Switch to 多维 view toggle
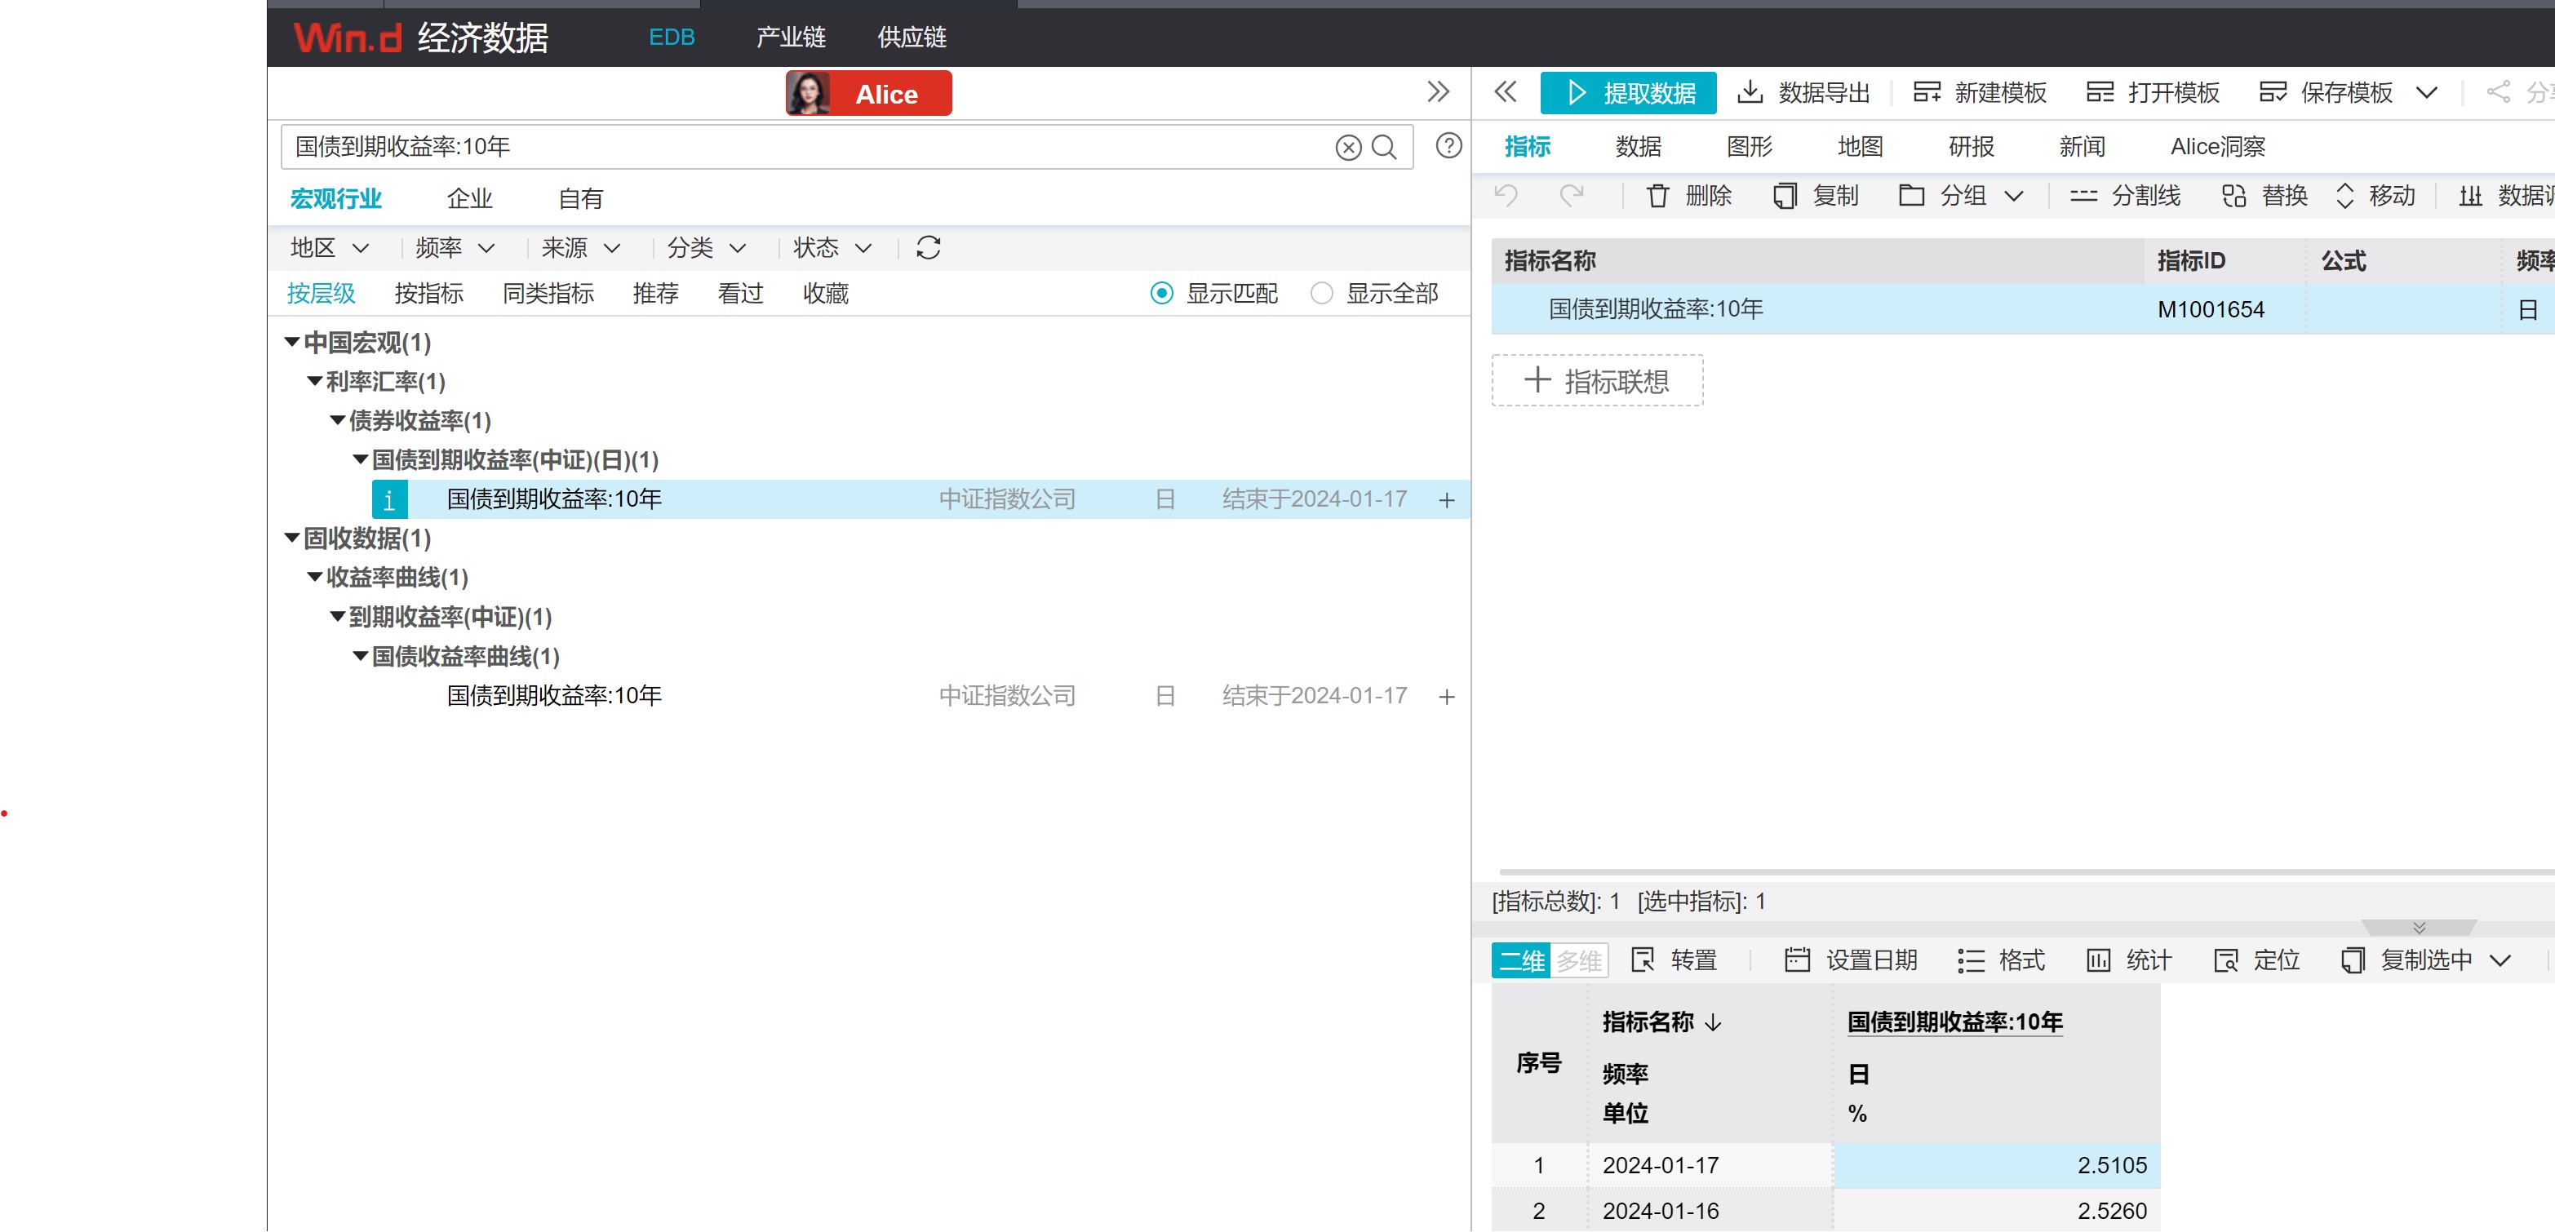This screenshot has height=1232, width=2555. 1578,960
